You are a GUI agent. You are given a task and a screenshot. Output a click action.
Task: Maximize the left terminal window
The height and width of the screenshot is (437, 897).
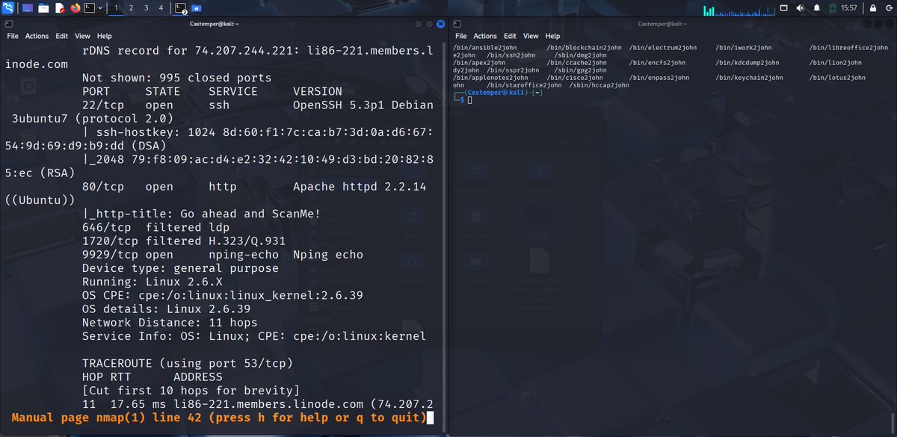pos(430,24)
